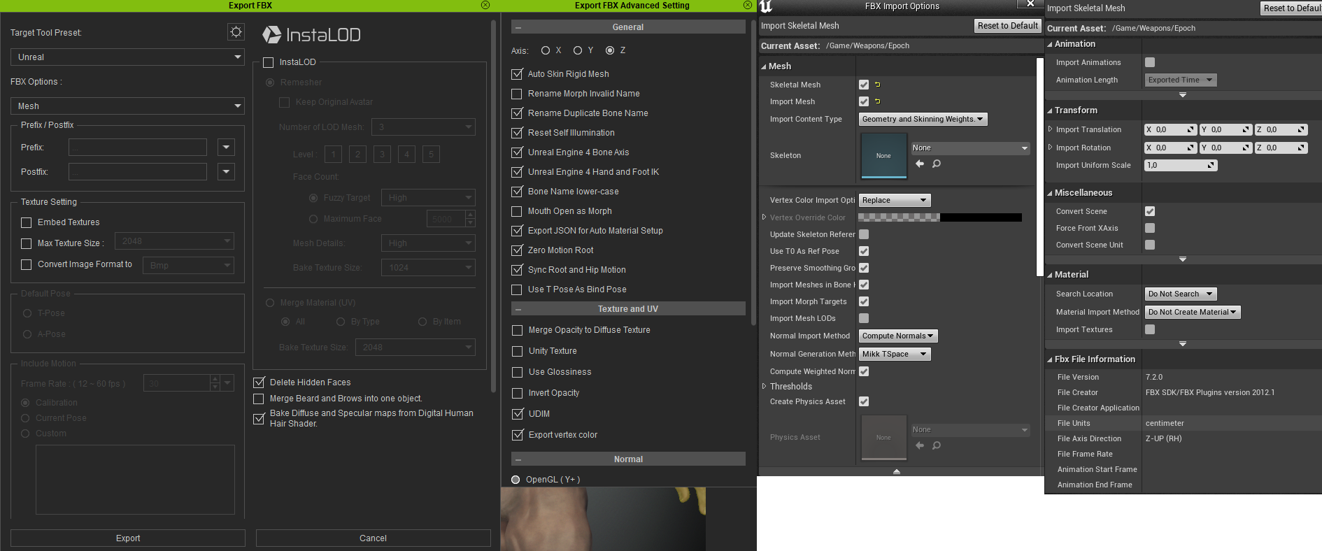Select Y axis radio button
This screenshot has width=1322, height=551.
coord(578,50)
